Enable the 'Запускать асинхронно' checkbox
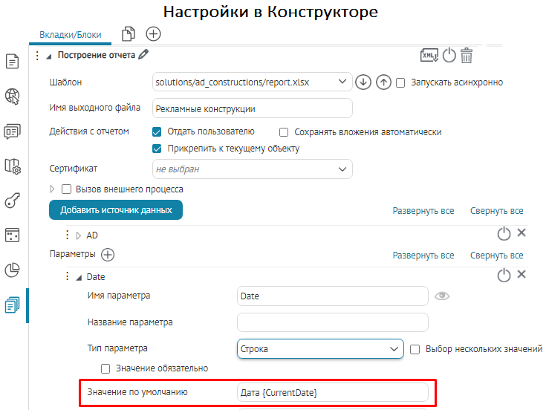This screenshot has width=549, height=410. [400, 82]
